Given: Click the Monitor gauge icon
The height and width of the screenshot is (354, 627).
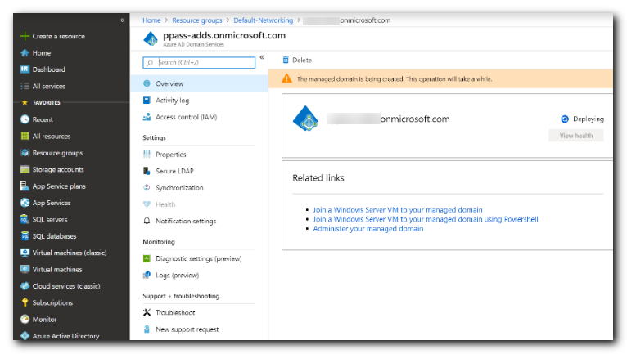Looking at the screenshot, I should point(25,319).
